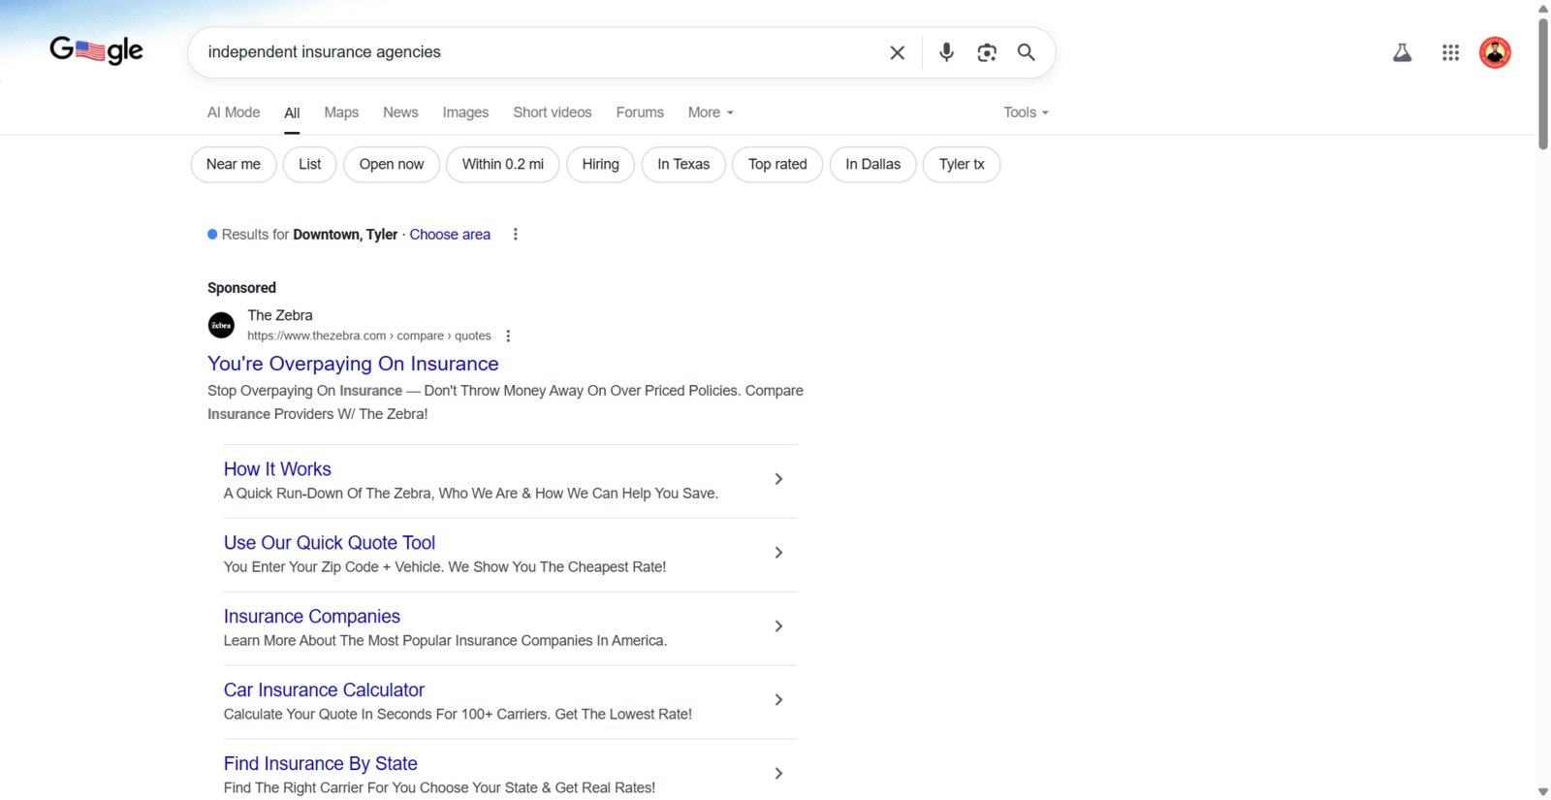
Task: Open the Use Our Quick Quote Tool sitelink
Action: (x=330, y=543)
